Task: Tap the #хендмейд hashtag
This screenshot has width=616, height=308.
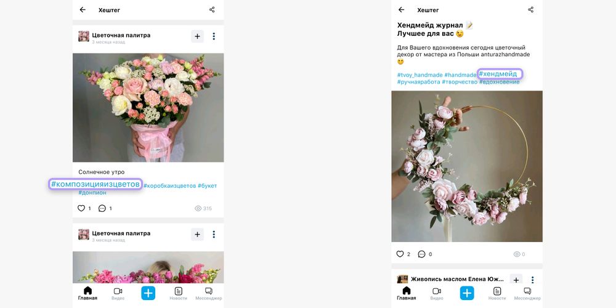Action: pyautogui.click(x=500, y=74)
